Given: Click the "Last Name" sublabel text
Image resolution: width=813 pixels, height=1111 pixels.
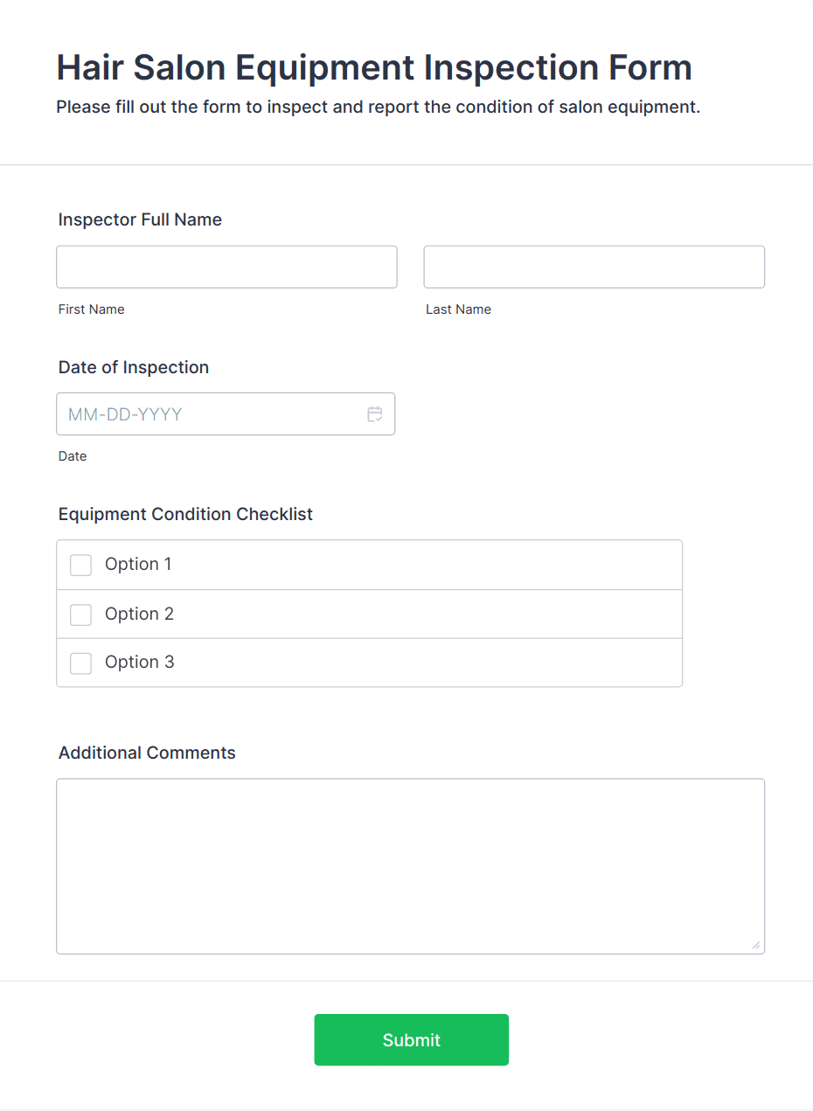Looking at the screenshot, I should 458,309.
